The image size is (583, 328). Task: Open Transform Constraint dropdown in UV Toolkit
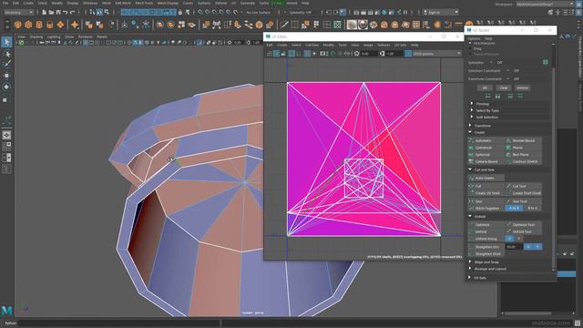point(508,79)
